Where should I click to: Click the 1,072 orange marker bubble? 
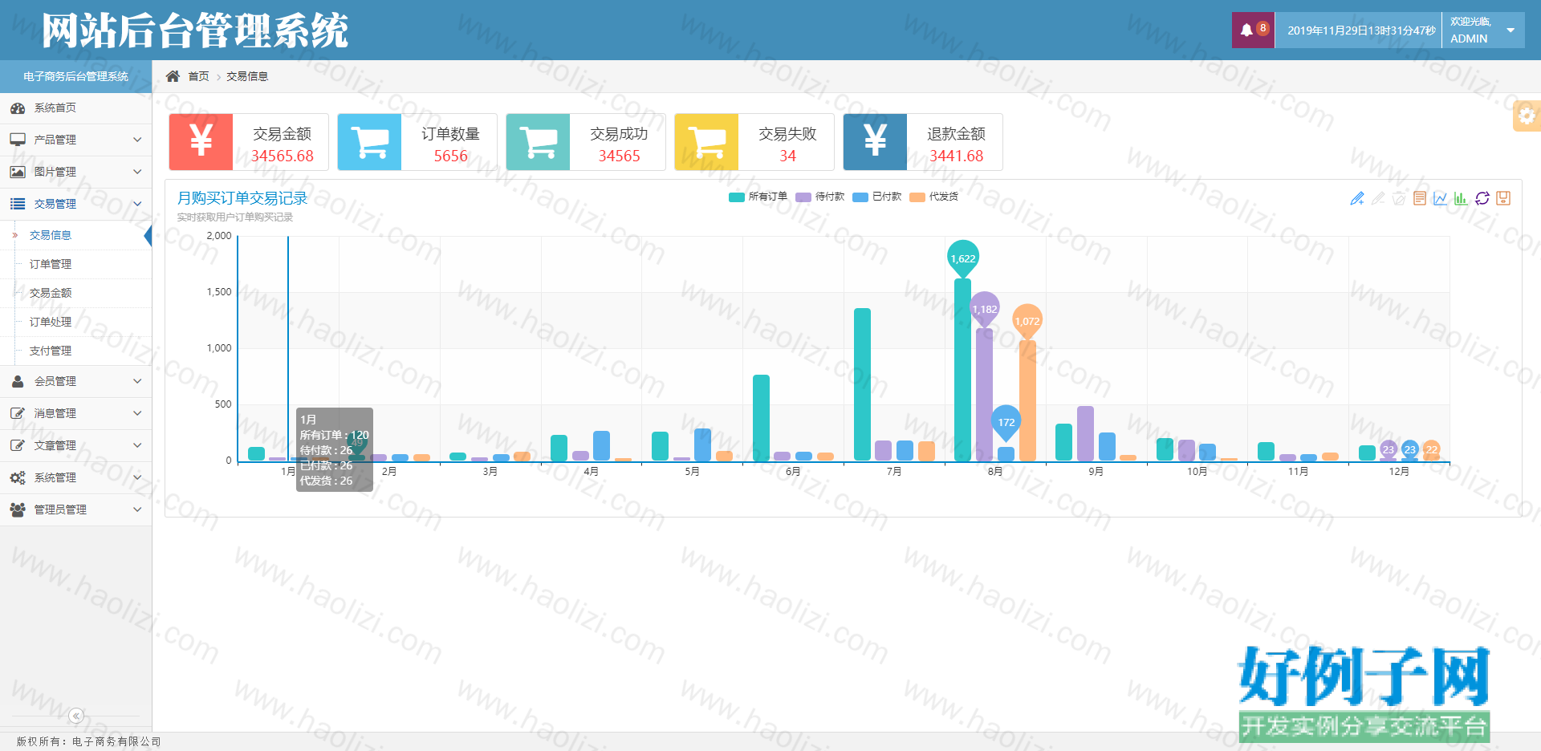point(1027,321)
